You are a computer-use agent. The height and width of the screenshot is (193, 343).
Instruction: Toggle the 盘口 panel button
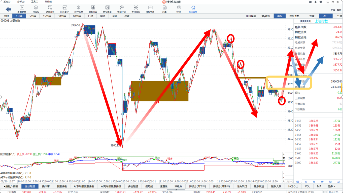[326, 16]
